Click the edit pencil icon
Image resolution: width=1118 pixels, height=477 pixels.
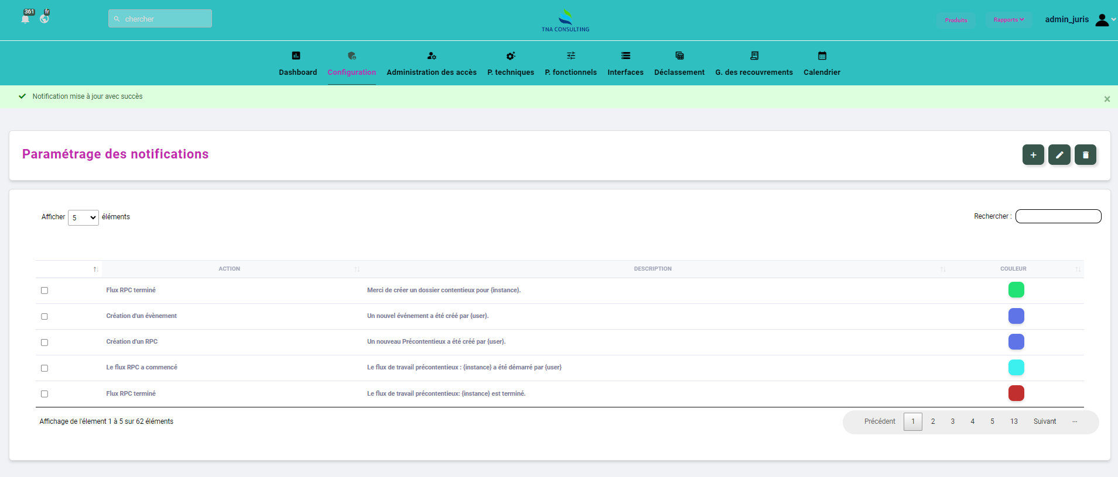[x=1059, y=155]
